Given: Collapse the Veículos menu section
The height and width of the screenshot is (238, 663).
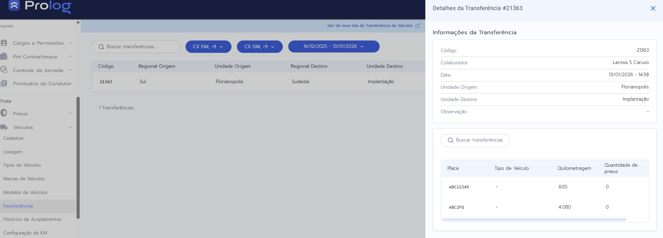Looking at the screenshot, I should pyautogui.click(x=70, y=127).
